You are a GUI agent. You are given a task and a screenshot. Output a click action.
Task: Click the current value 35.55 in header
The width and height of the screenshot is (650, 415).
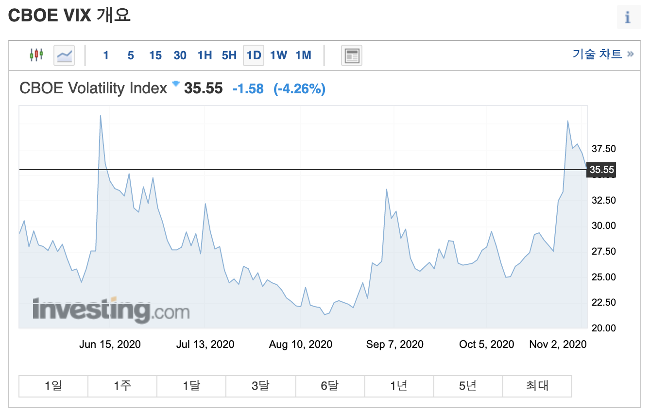pos(204,88)
